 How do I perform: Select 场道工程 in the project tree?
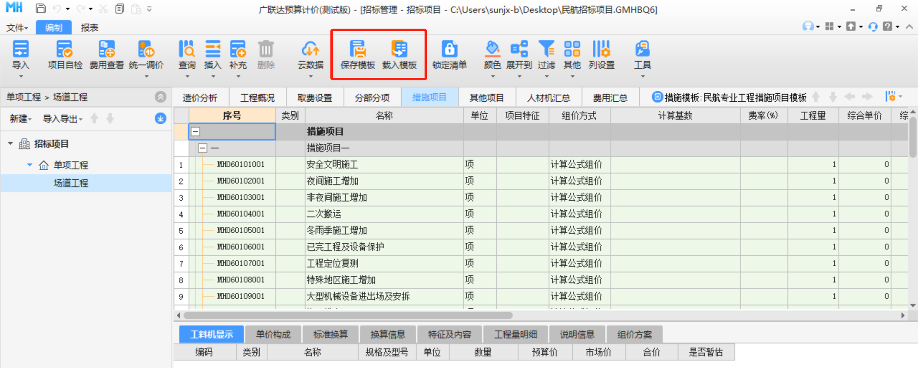pos(71,183)
